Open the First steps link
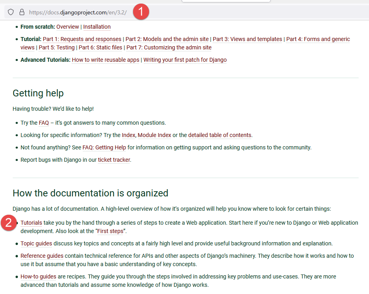The height and width of the screenshot is (294, 369). point(110,231)
